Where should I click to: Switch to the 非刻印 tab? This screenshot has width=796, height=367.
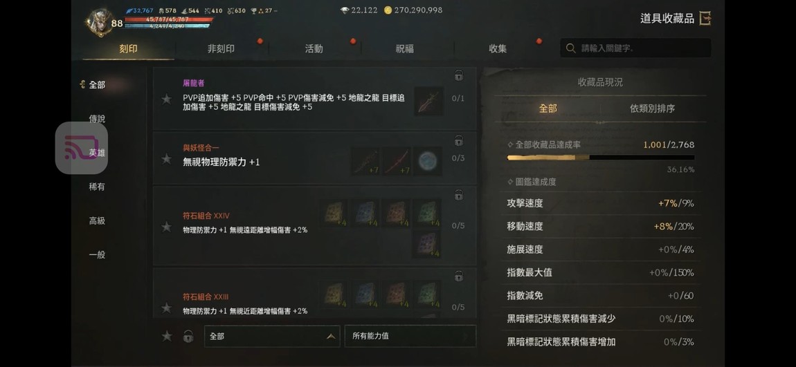pos(221,48)
